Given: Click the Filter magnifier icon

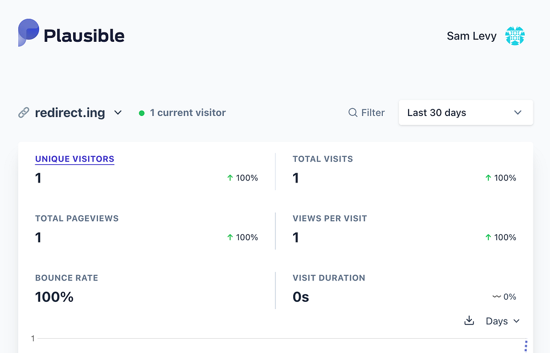Looking at the screenshot, I should pos(353,113).
